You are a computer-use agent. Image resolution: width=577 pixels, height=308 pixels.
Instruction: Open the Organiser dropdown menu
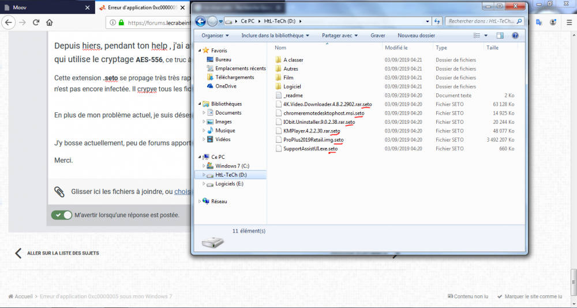pos(215,36)
